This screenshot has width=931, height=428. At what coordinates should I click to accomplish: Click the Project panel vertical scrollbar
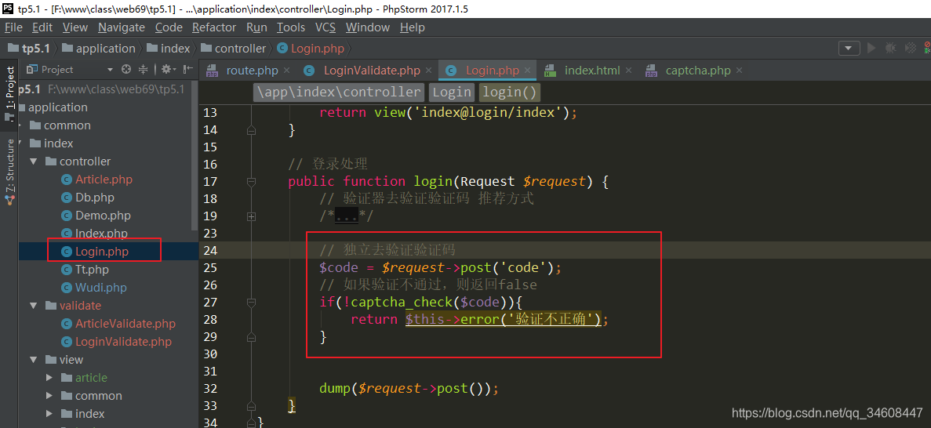[x=195, y=154]
